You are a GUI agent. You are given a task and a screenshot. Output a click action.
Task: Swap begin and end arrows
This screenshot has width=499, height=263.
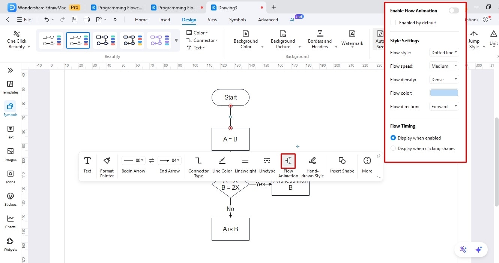point(152,160)
